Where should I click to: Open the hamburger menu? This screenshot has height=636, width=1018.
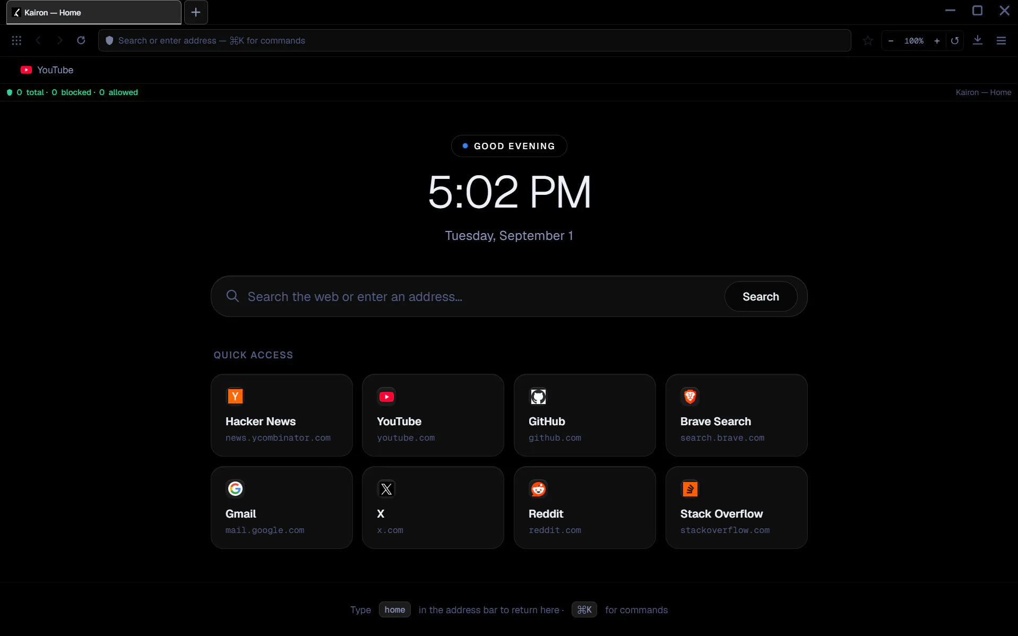[x=1001, y=40]
